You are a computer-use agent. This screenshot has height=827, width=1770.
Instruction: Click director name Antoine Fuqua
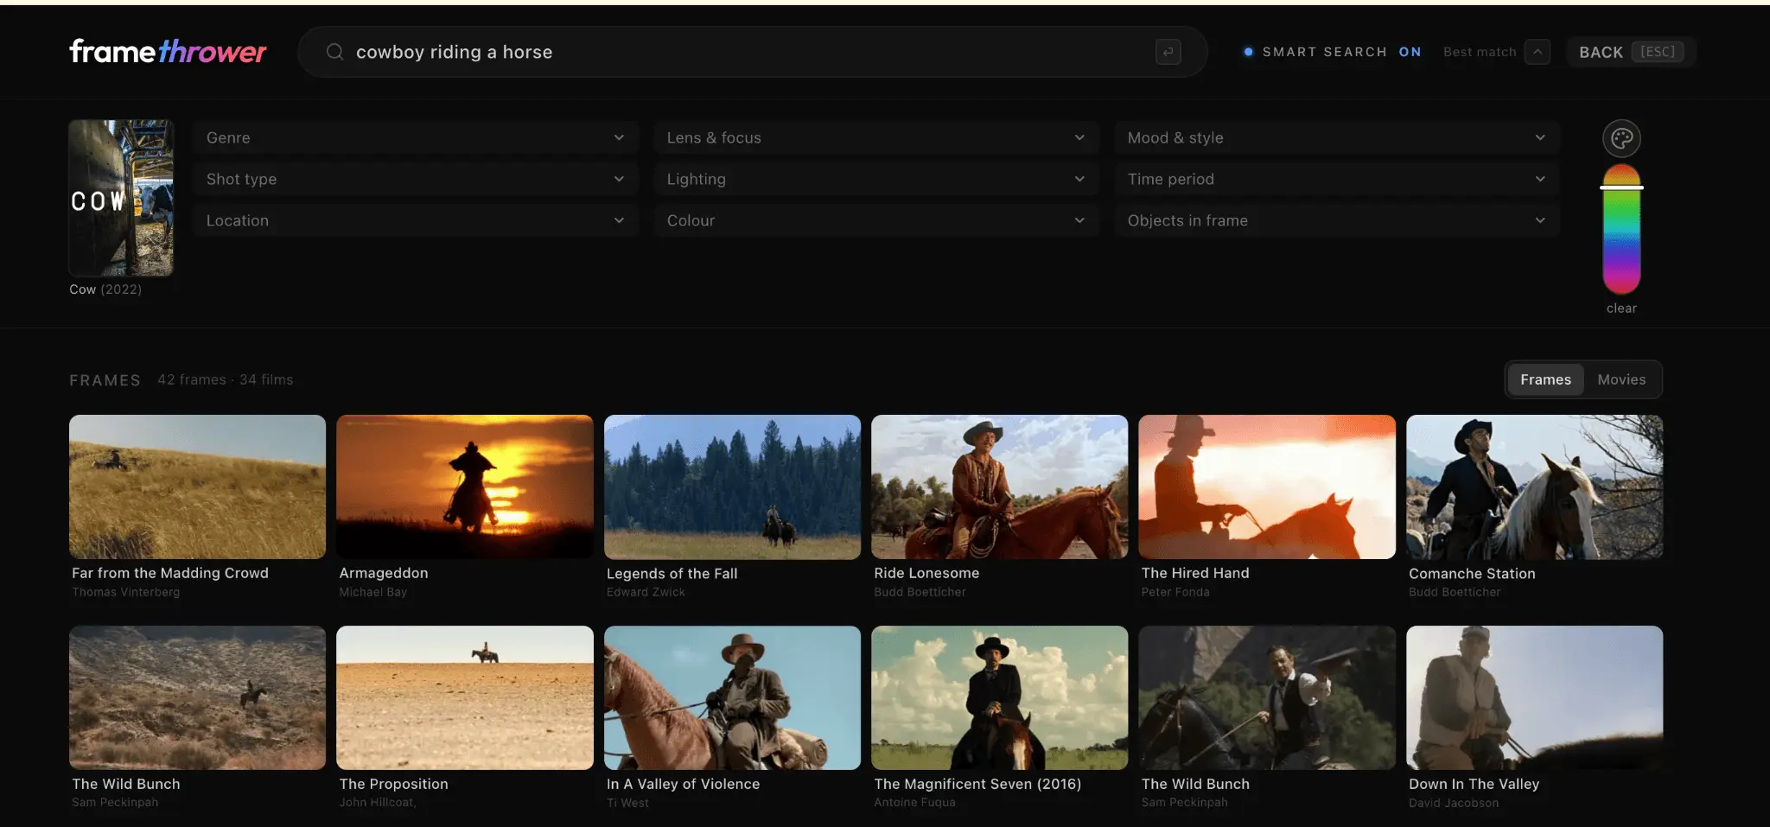(x=914, y=803)
